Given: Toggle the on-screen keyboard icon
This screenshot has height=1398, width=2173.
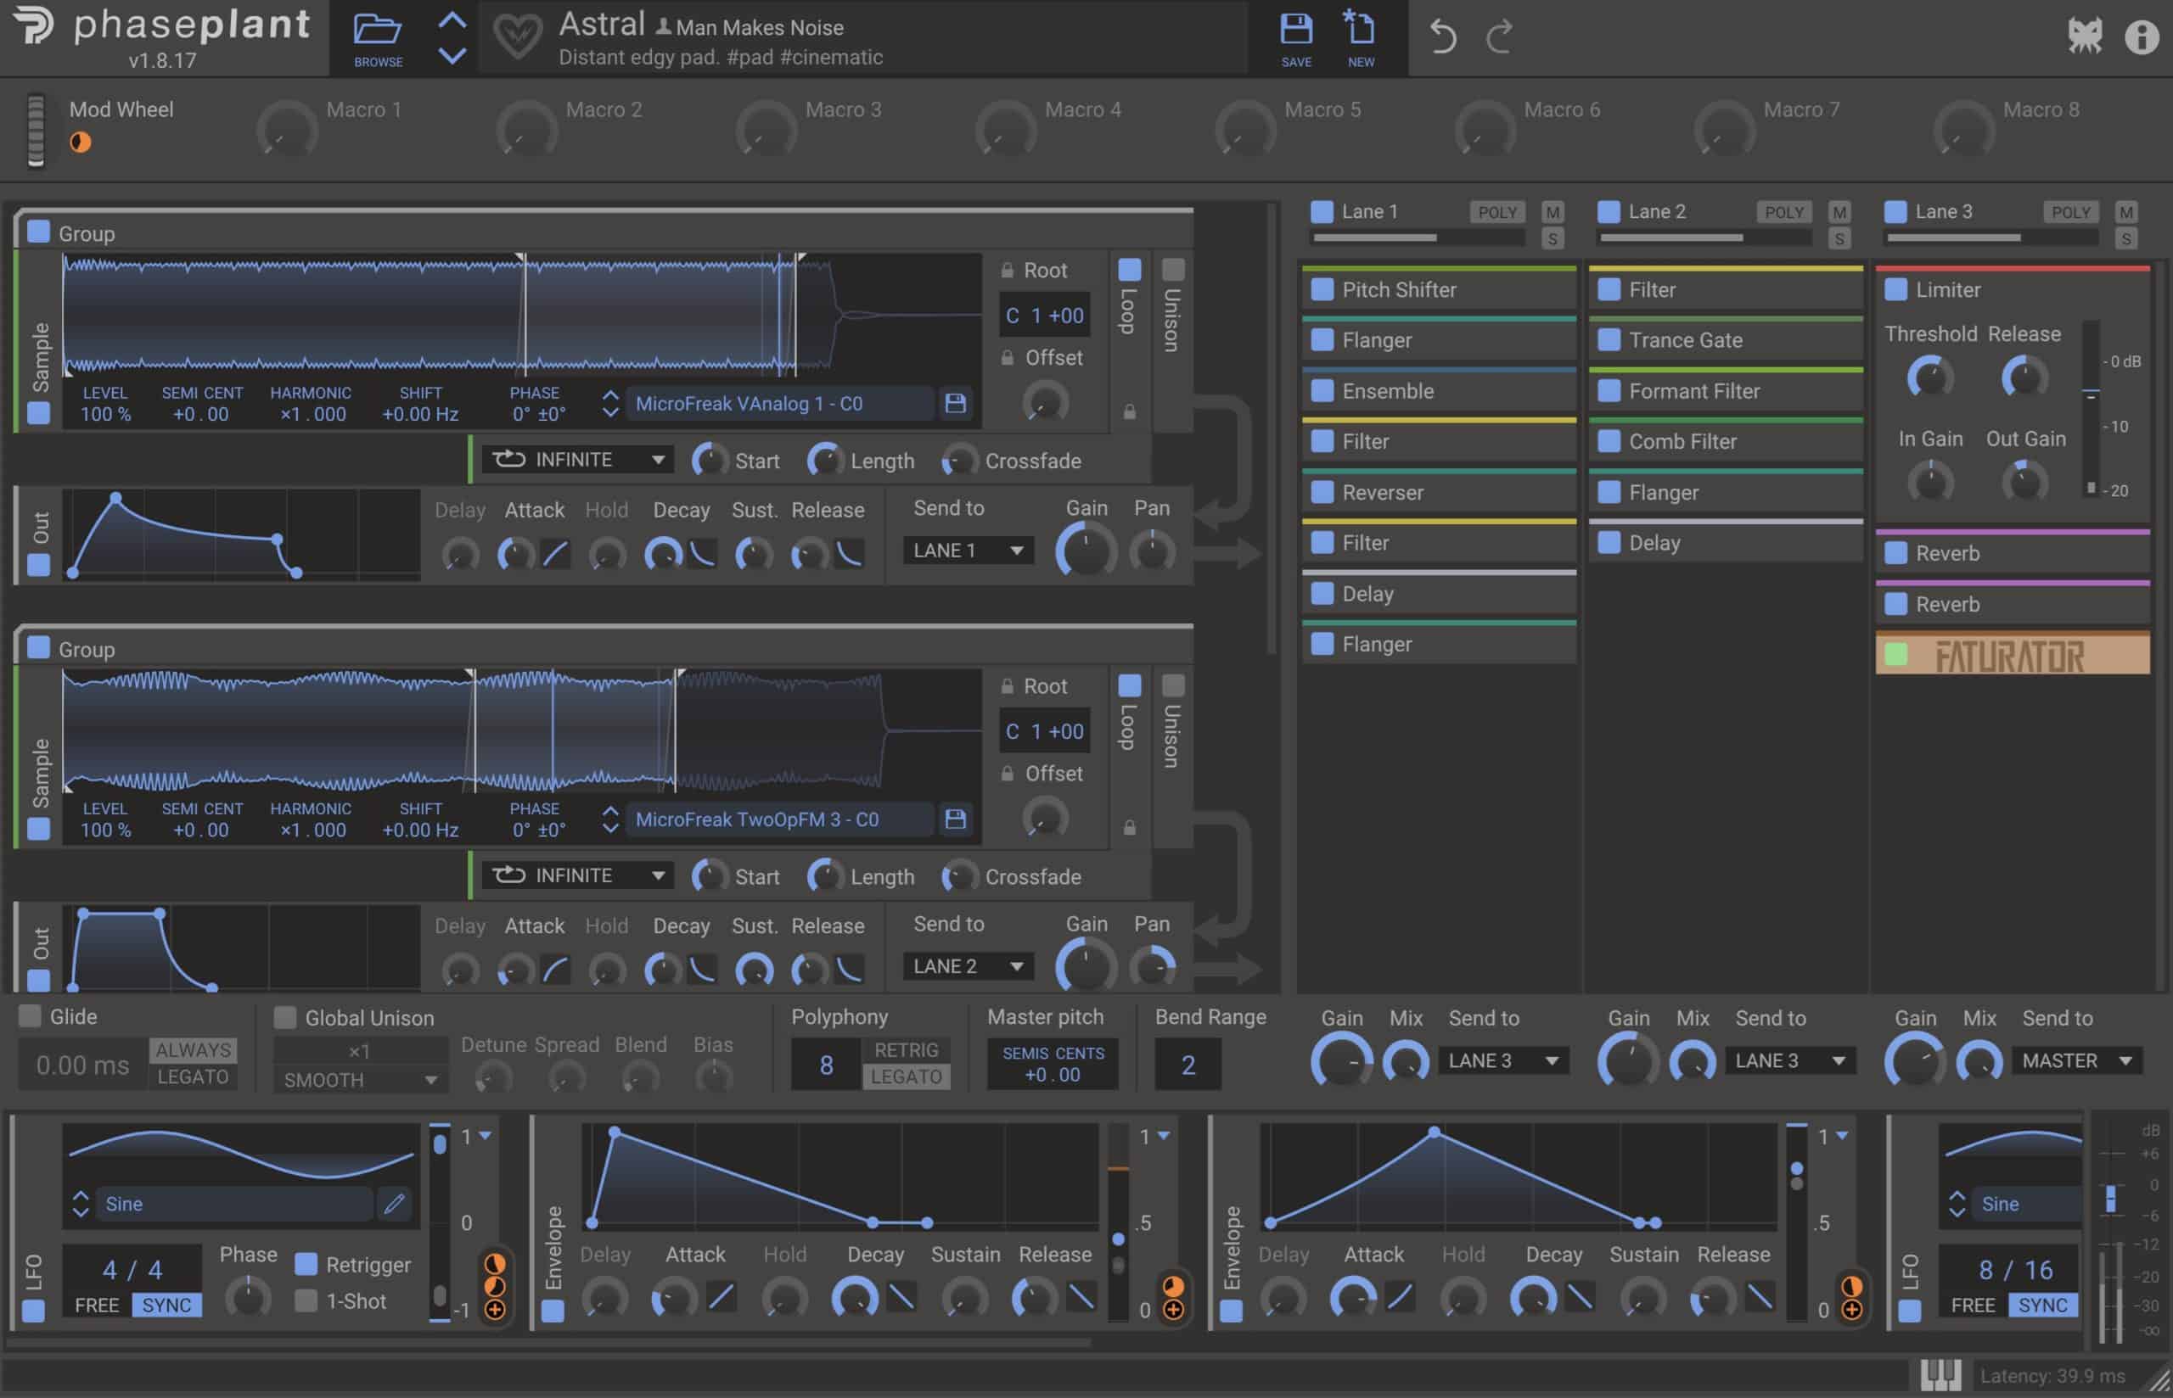Looking at the screenshot, I should coord(1940,1375).
